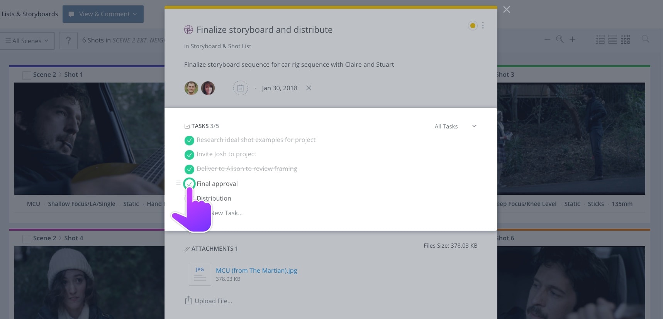Switch to the three-column grid view icon
The width and height of the screenshot is (663, 319).
pyautogui.click(x=625, y=39)
